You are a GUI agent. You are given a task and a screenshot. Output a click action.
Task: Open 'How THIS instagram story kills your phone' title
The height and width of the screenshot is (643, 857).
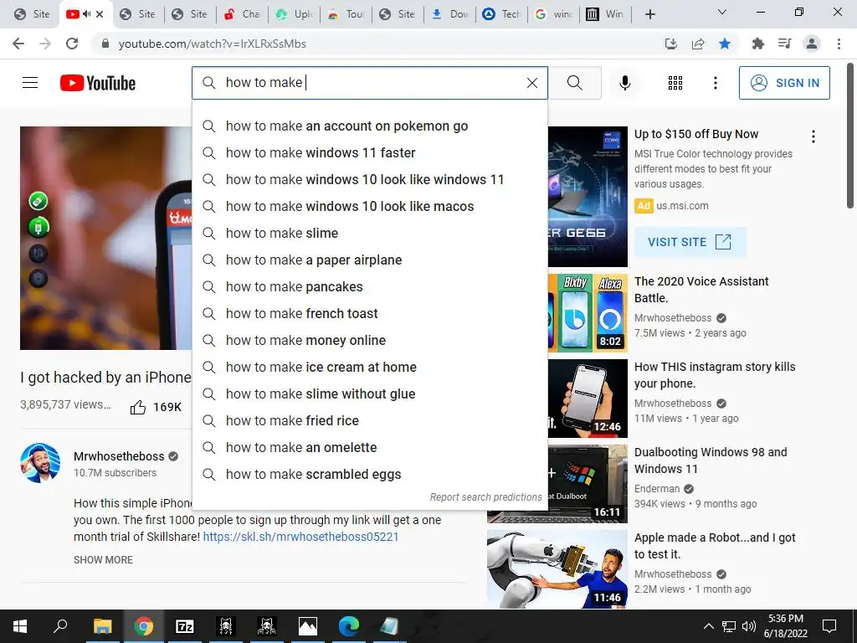point(715,375)
